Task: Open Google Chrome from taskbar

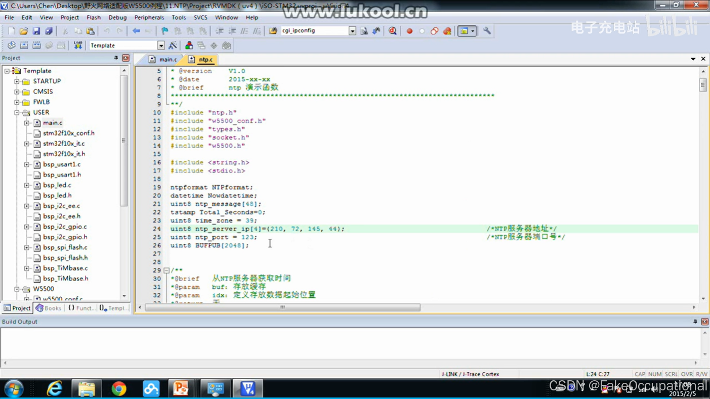Action: click(119, 388)
